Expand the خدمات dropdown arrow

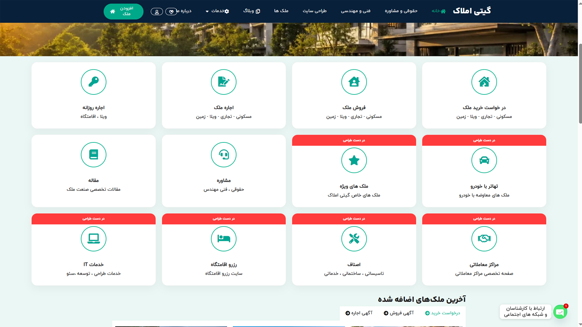(x=207, y=11)
